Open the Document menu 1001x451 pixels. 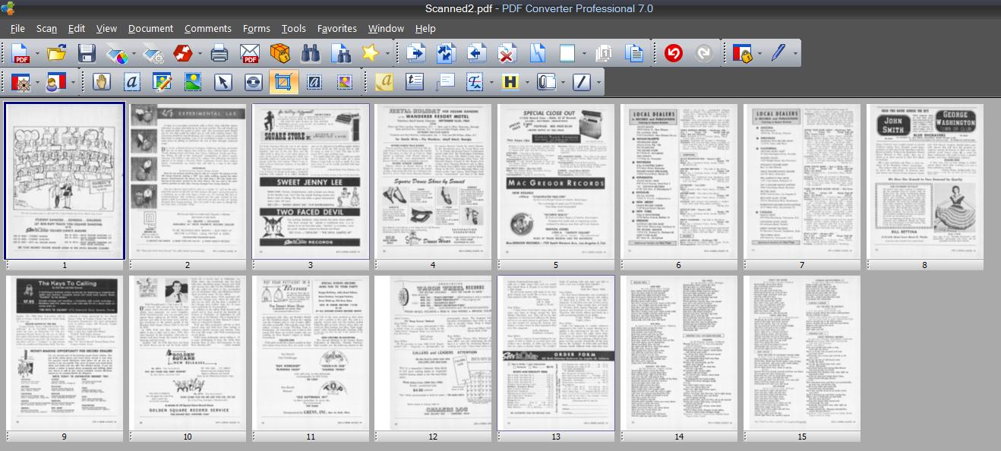pos(150,28)
